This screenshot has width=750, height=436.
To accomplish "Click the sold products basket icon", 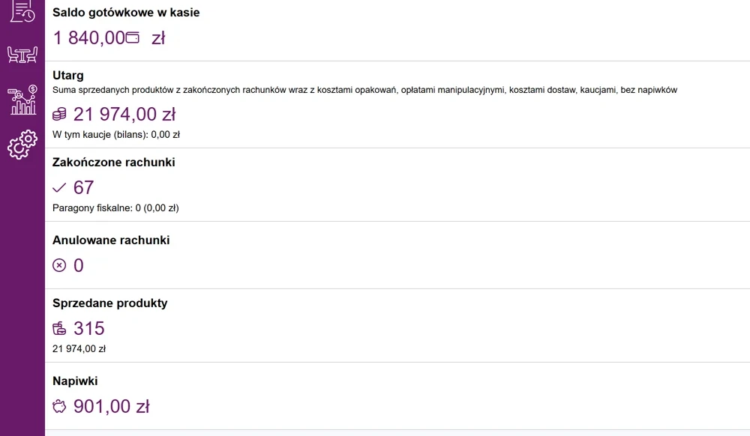I will tap(59, 329).
